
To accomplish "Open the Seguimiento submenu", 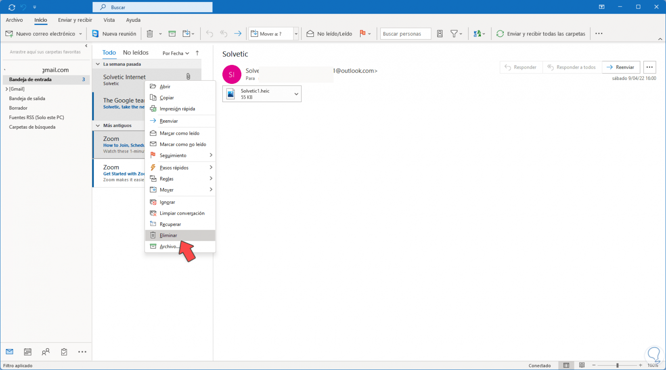I will (180, 155).
